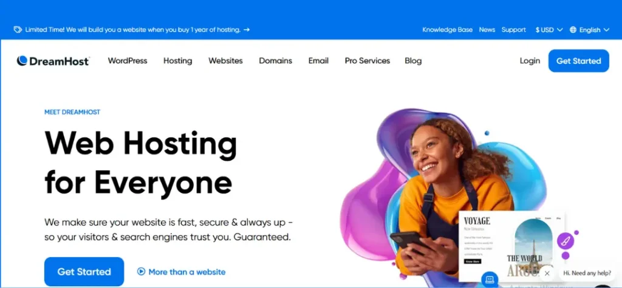Open the WordPress menu

pyautogui.click(x=128, y=61)
